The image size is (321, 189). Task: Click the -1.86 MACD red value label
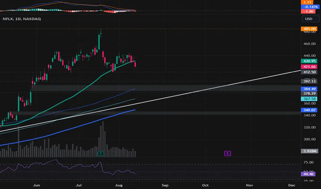308,11
